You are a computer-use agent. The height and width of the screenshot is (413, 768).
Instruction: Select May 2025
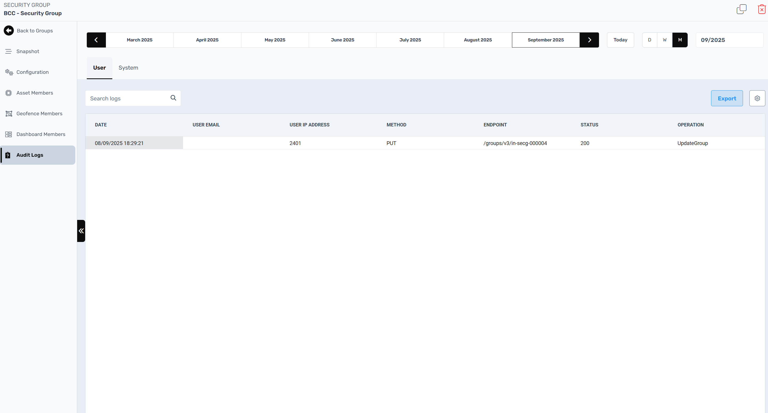(275, 40)
